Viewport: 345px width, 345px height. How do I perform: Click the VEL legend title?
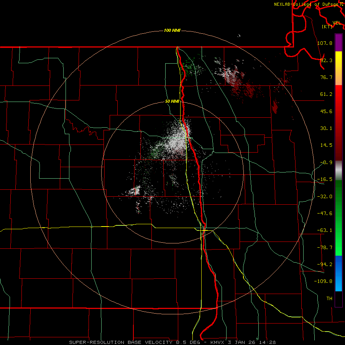tap(337, 23)
